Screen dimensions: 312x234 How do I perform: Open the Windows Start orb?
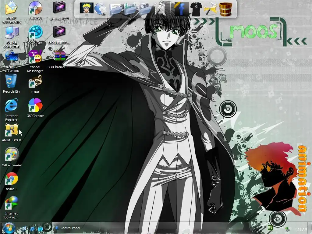pyautogui.click(x=9, y=228)
